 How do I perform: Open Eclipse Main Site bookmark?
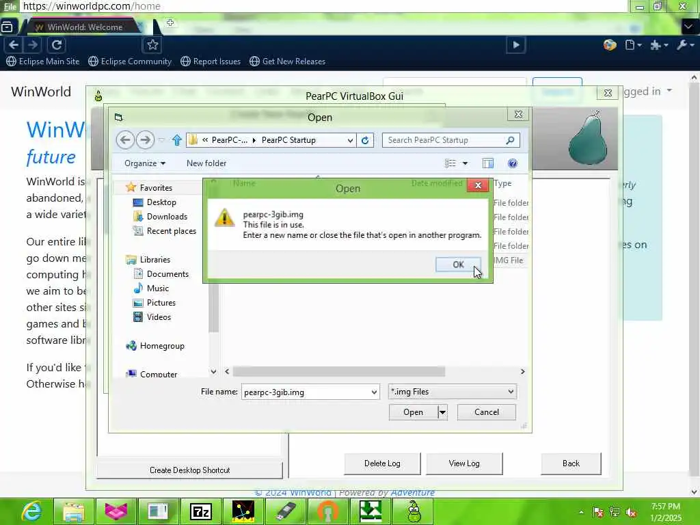43,61
